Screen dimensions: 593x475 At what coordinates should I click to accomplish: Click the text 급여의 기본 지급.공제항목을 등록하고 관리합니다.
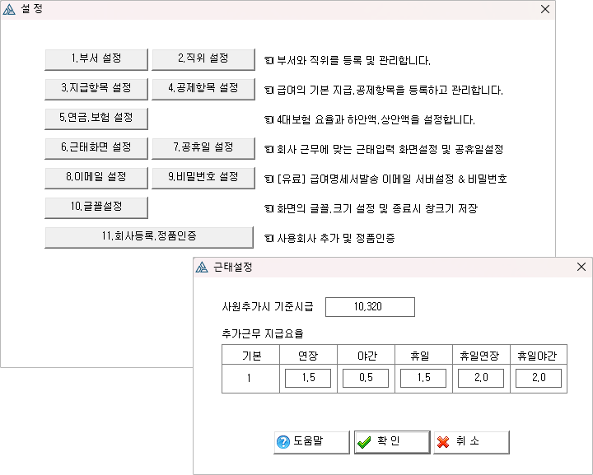390,91
